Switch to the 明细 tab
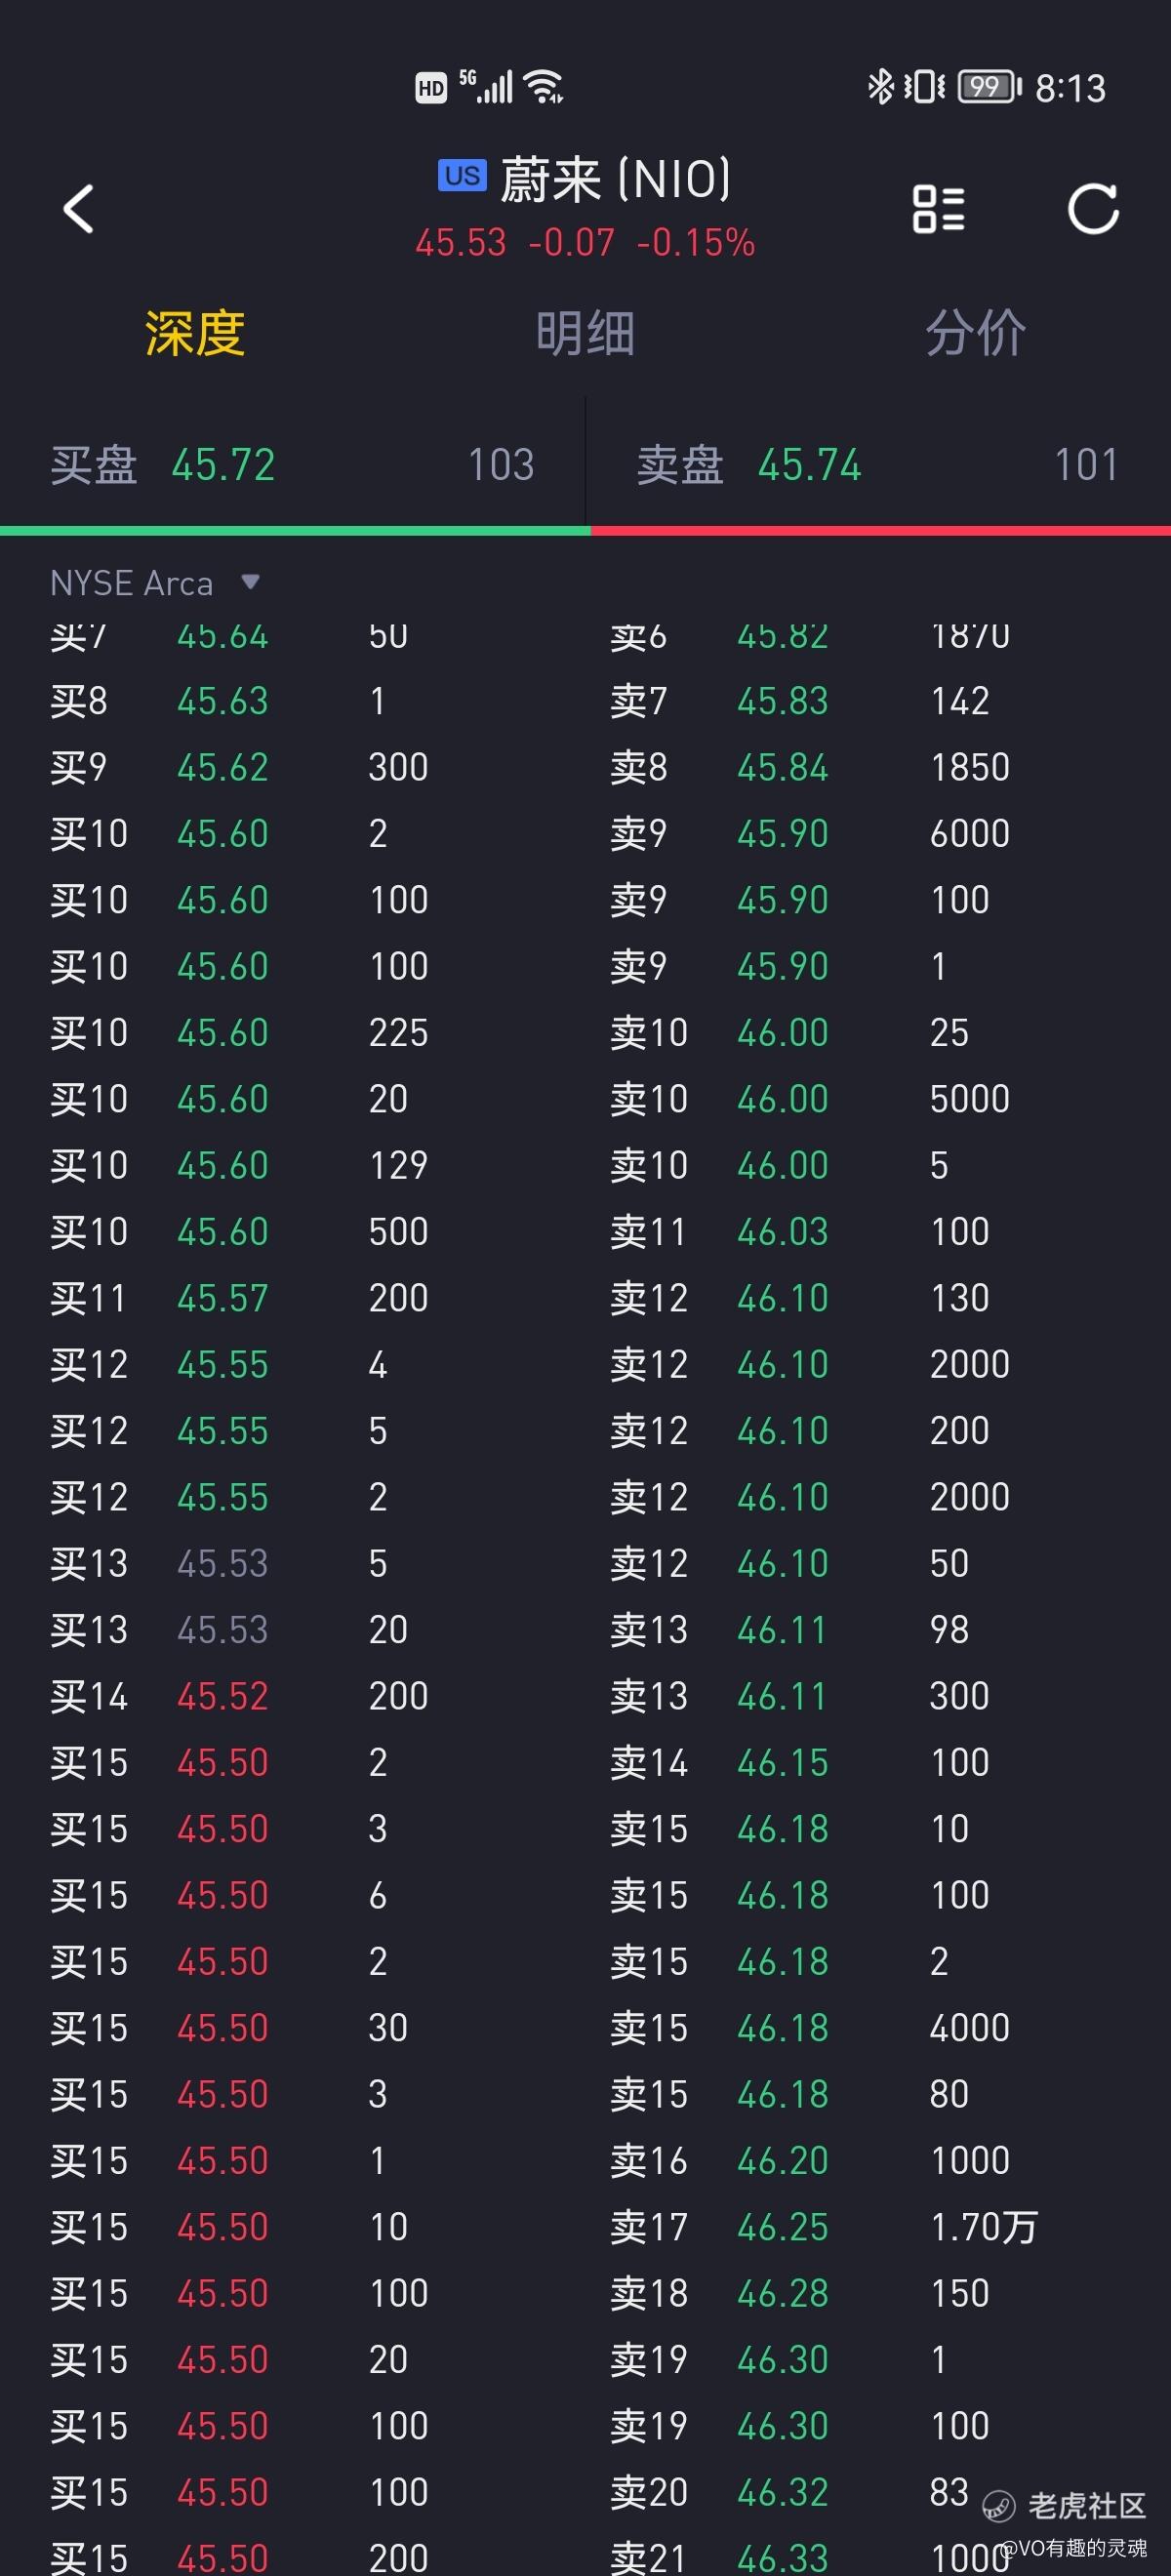 pos(585,333)
